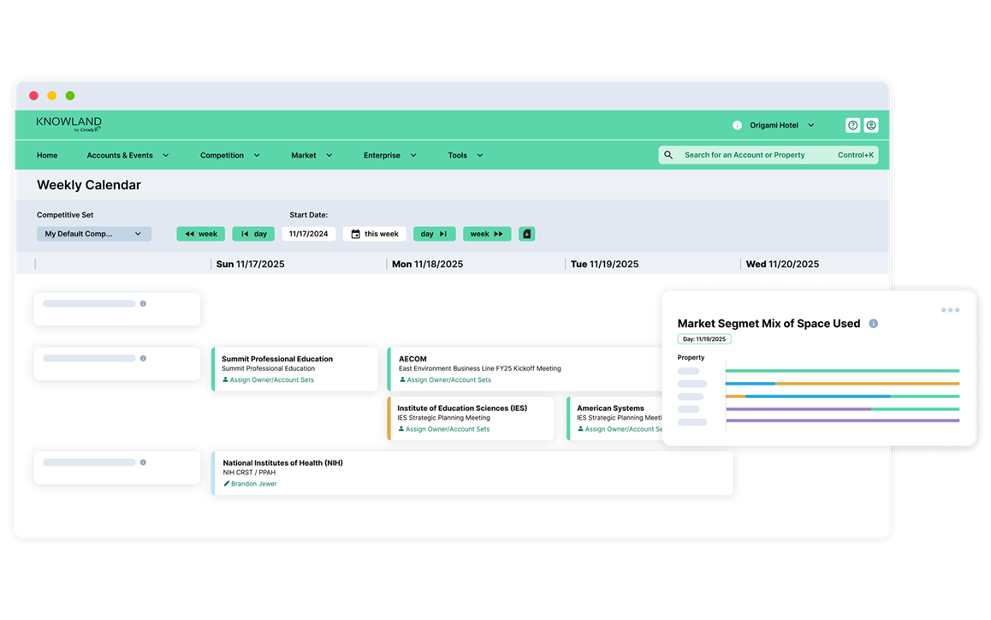Go to Home tab
The width and height of the screenshot is (991, 620).
[47, 155]
